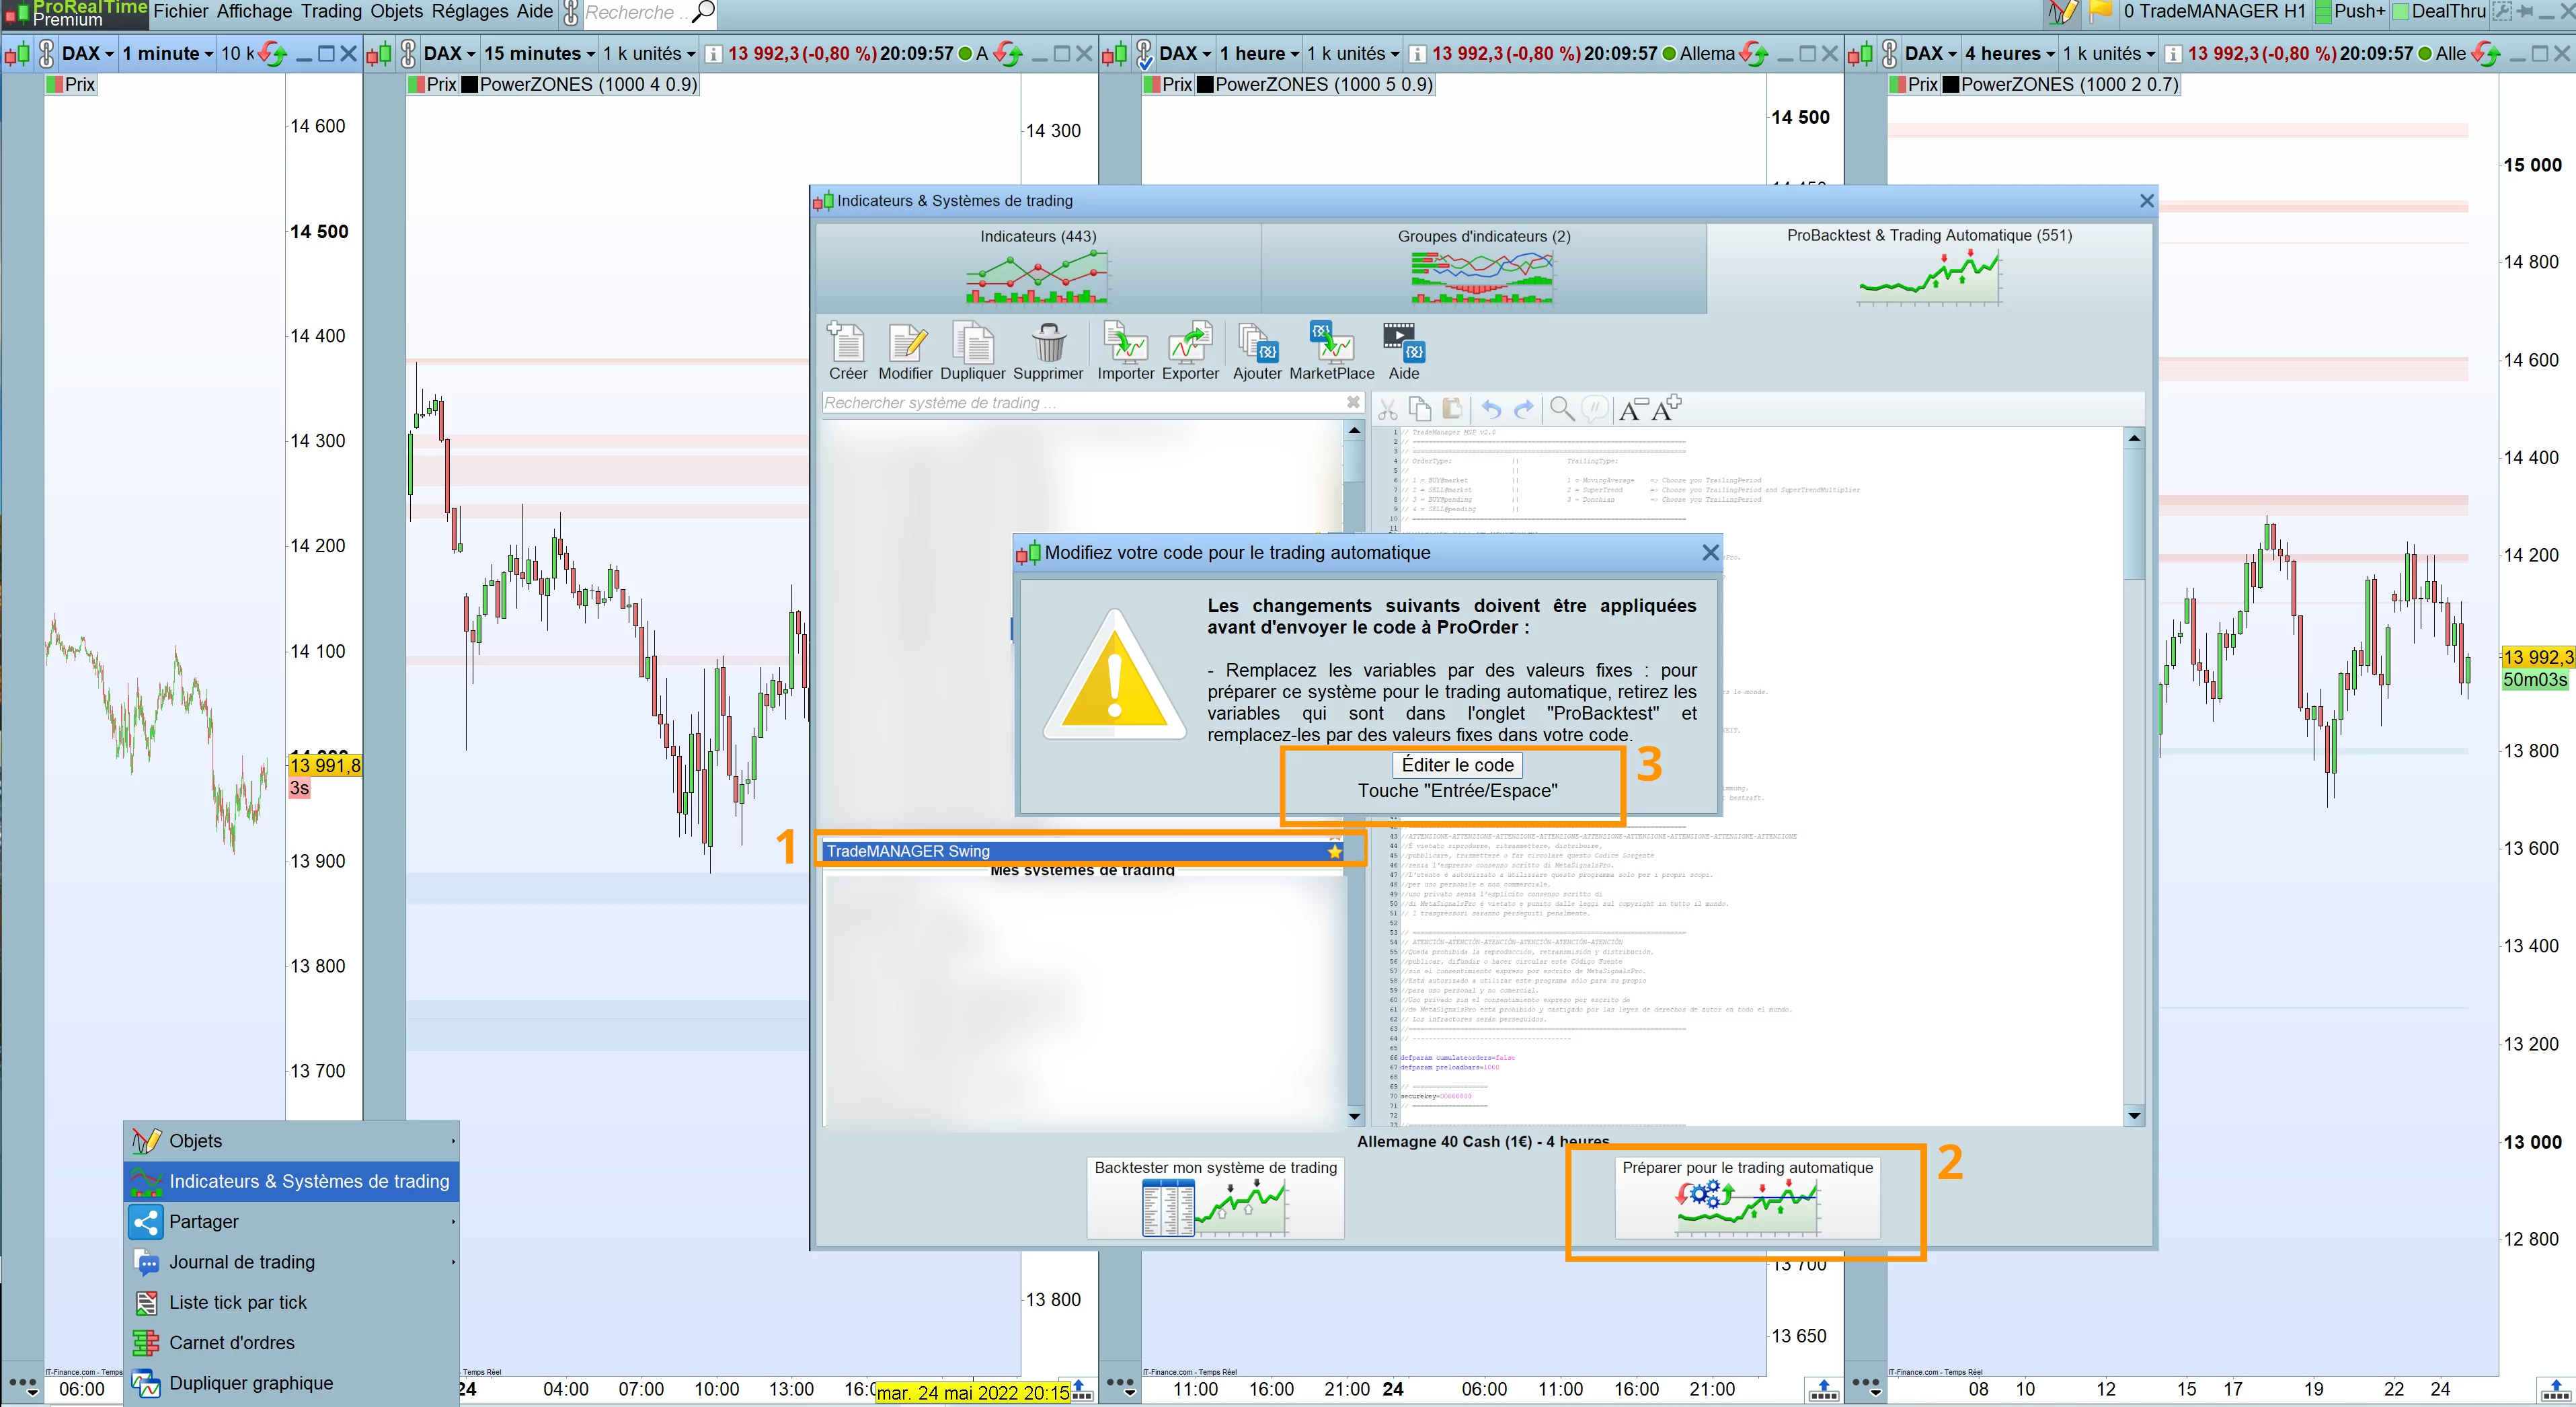Open the Réglages menu
This screenshot has width=2576, height=1407.
tap(470, 12)
